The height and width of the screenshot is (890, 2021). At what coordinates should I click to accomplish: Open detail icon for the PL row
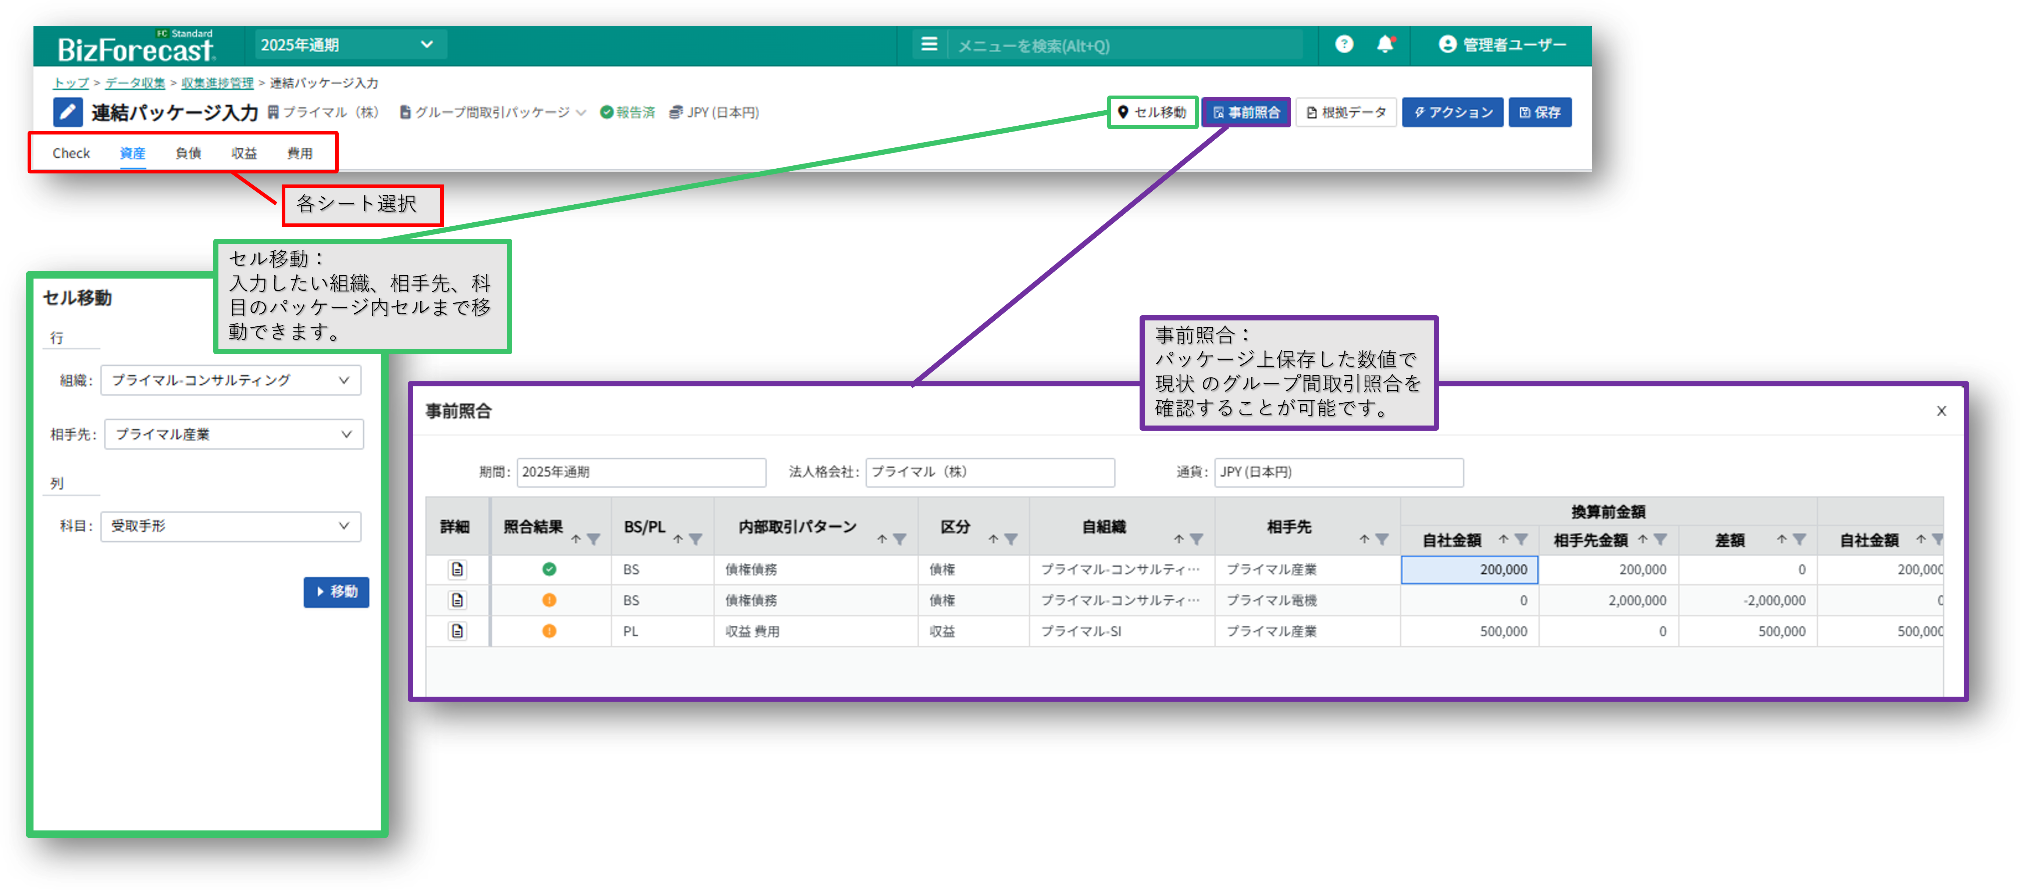click(x=457, y=631)
